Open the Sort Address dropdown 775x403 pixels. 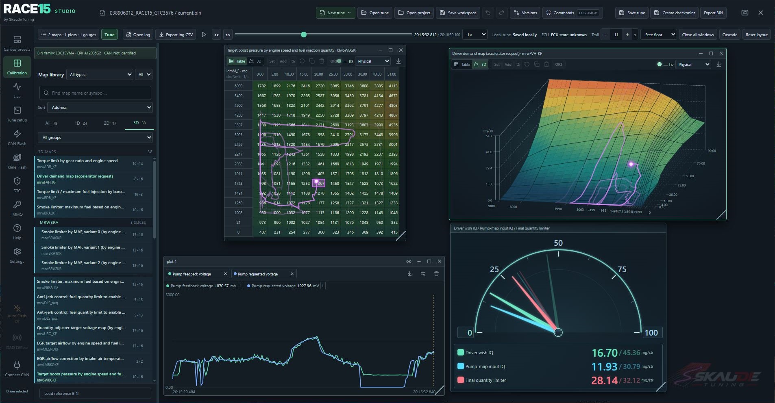click(100, 107)
